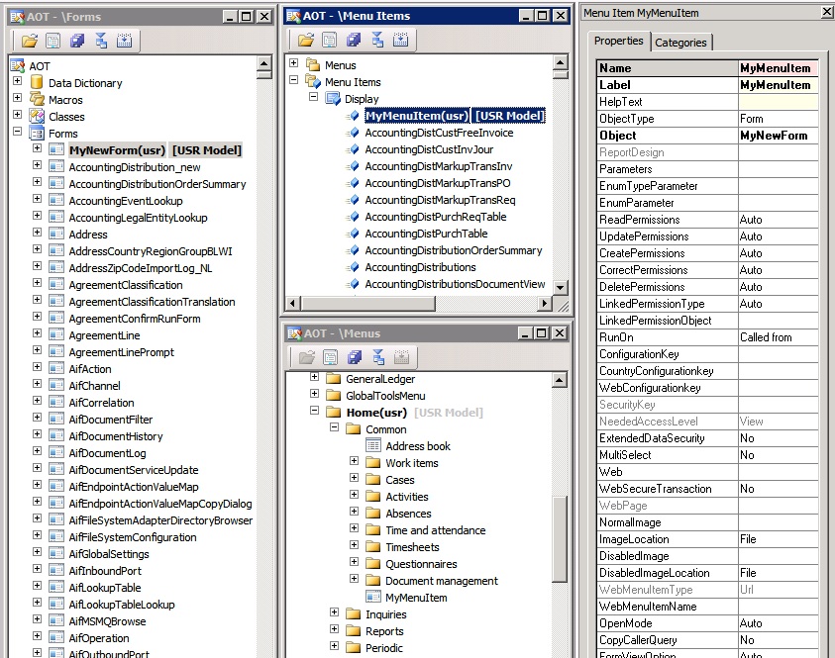Click the Save All icon in Forms window toolbar
This screenshot has width=835, height=658.
click(77, 41)
